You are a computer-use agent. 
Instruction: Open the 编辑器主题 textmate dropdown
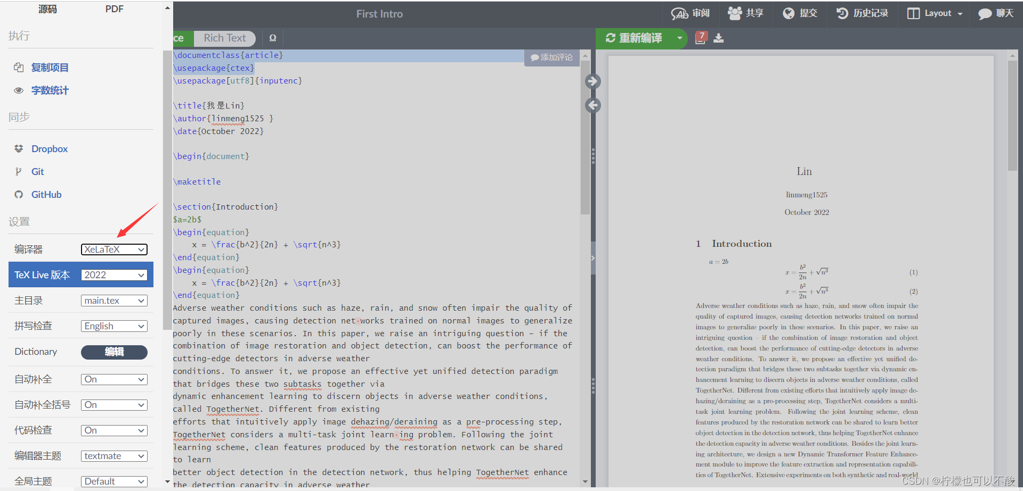(x=114, y=456)
